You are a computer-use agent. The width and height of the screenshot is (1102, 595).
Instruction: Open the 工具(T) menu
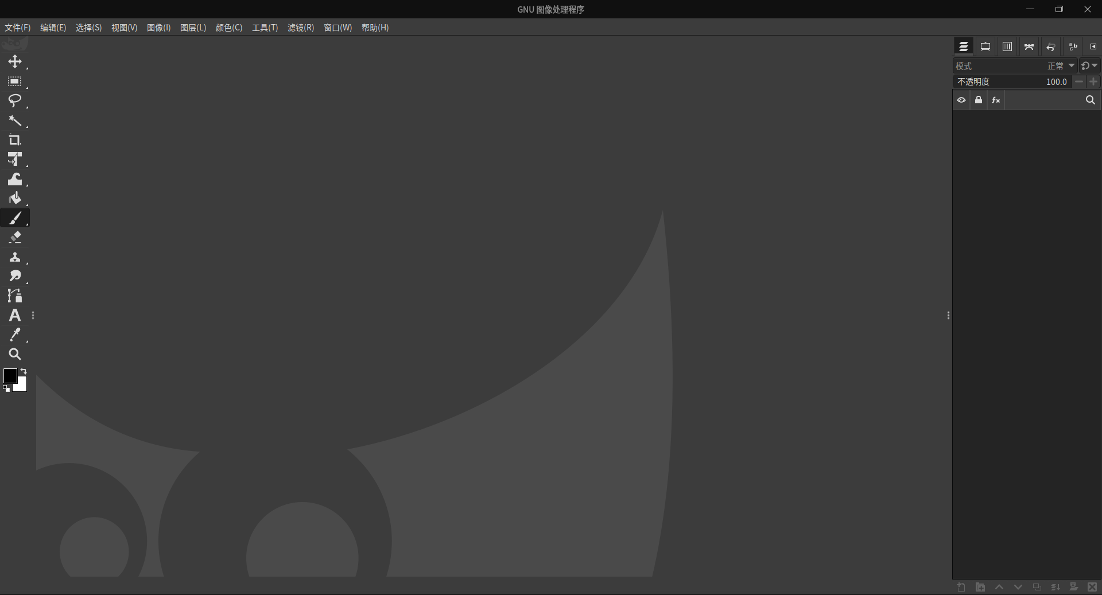point(265,28)
